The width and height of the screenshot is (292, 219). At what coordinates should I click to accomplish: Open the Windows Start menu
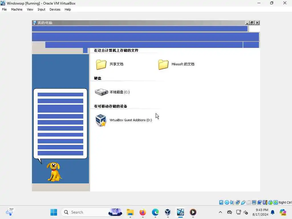tap(54, 212)
